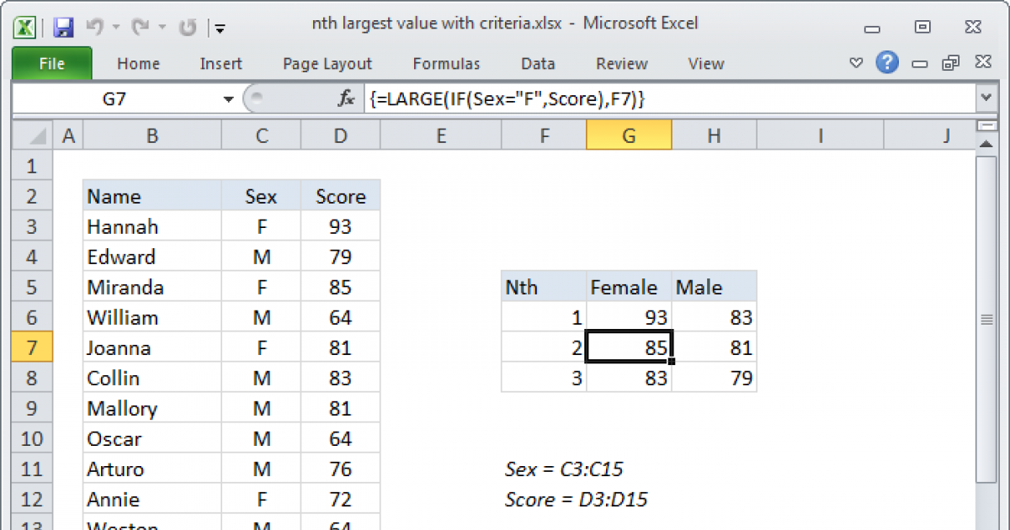Screen dimensions: 1010x530
Task: Select the note cell 'Sex = C3:C15'
Action: point(564,469)
